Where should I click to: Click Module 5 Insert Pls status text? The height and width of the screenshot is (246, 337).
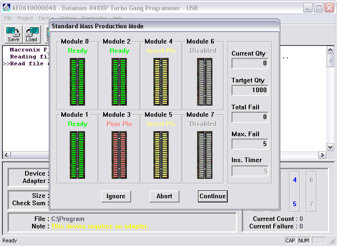[x=161, y=124]
